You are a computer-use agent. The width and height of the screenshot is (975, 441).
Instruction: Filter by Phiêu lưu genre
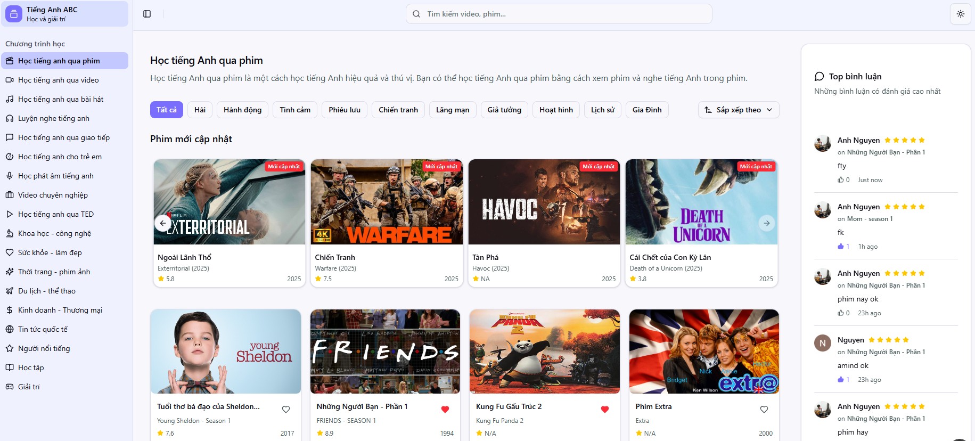(x=345, y=110)
